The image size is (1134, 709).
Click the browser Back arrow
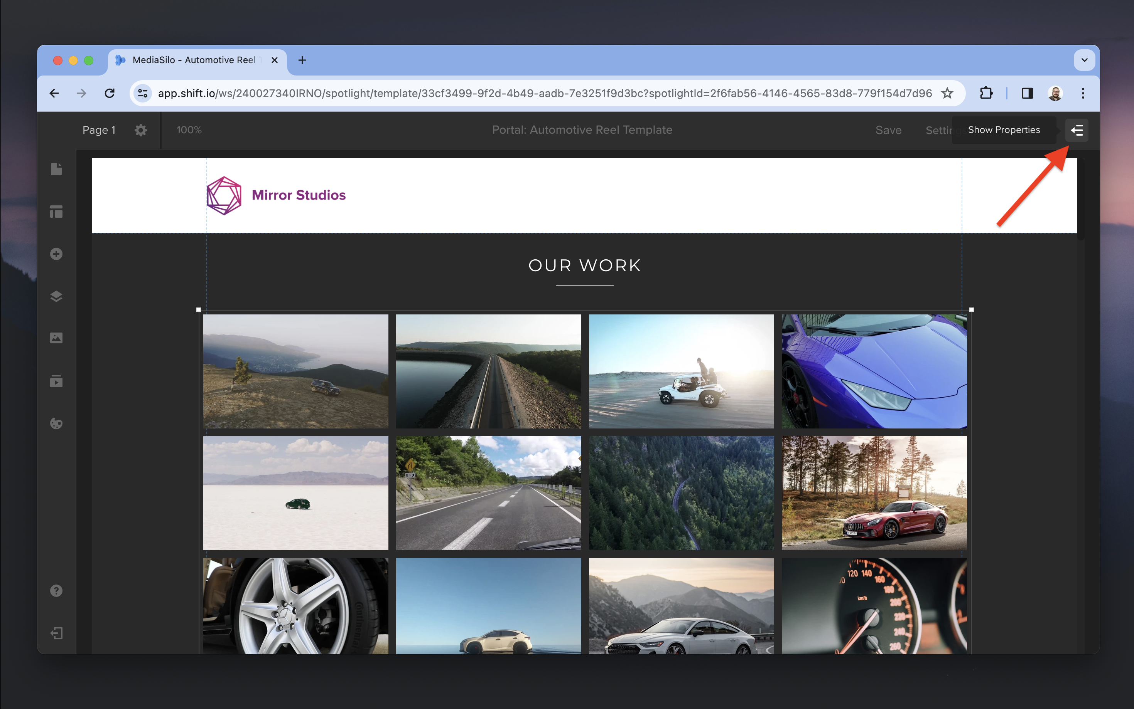click(54, 93)
